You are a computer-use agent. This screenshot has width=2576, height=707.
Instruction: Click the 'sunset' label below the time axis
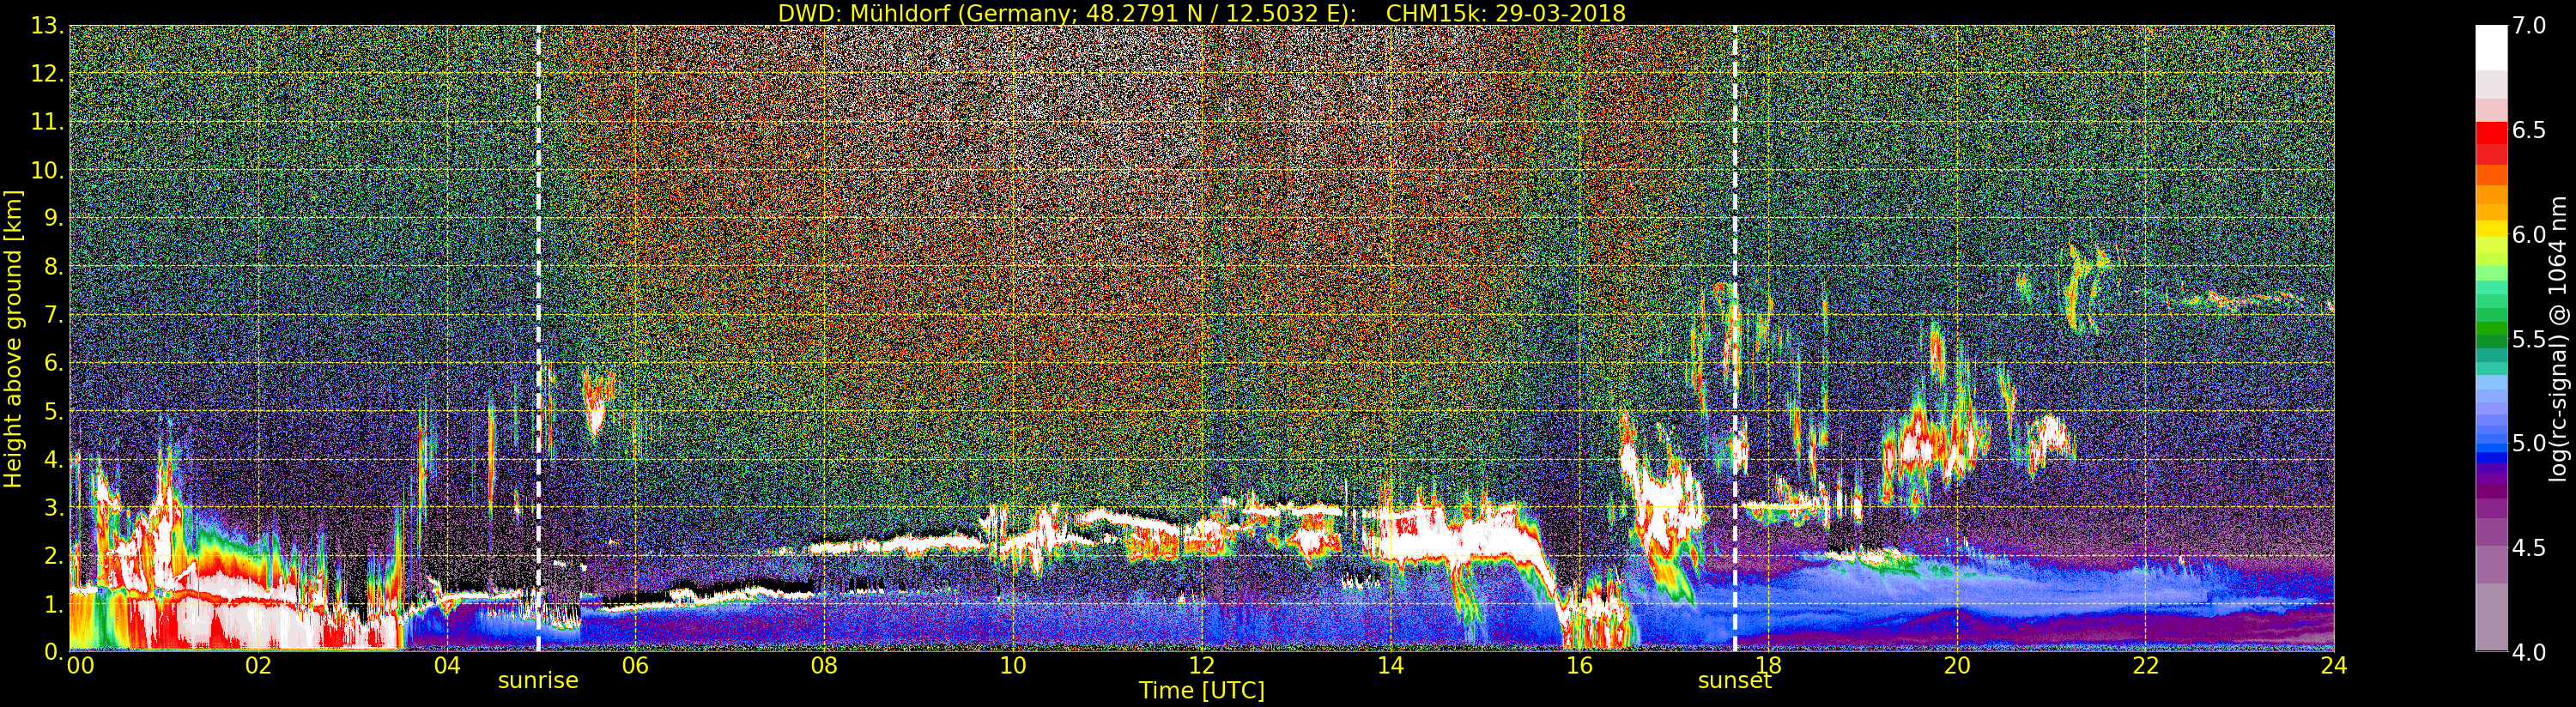click(1734, 681)
